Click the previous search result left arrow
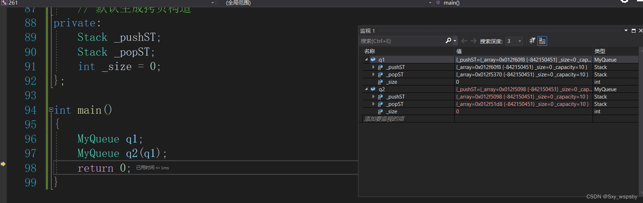This screenshot has width=643, height=203. (464, 41)
